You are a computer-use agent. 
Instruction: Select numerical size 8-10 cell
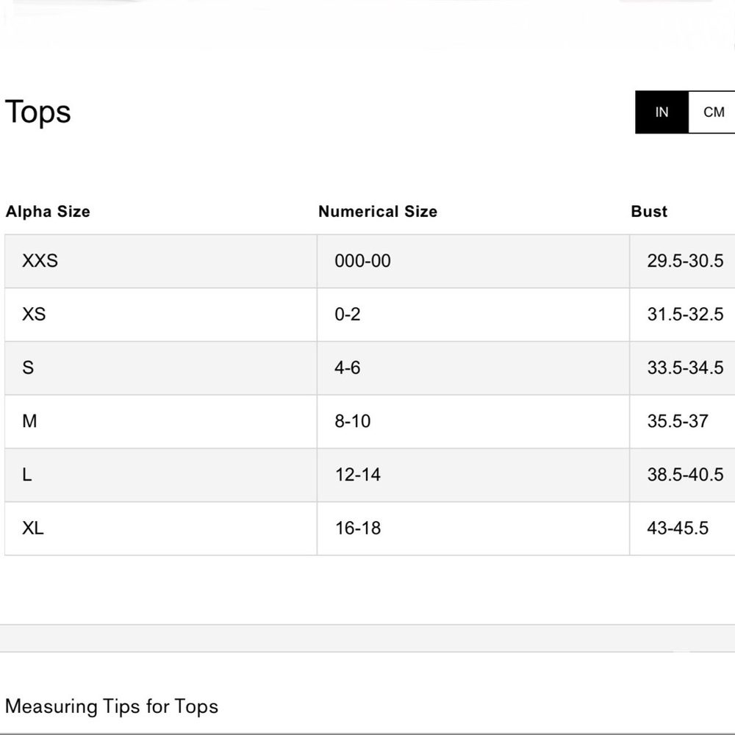pyautogui.click(x=473, y=421)
